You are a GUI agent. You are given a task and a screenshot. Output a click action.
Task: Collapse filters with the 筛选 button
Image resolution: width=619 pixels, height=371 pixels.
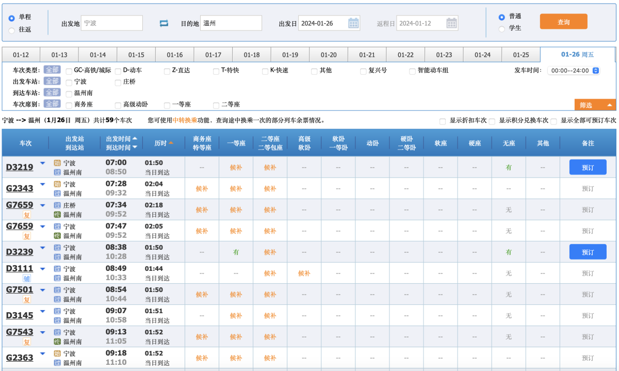595,105
